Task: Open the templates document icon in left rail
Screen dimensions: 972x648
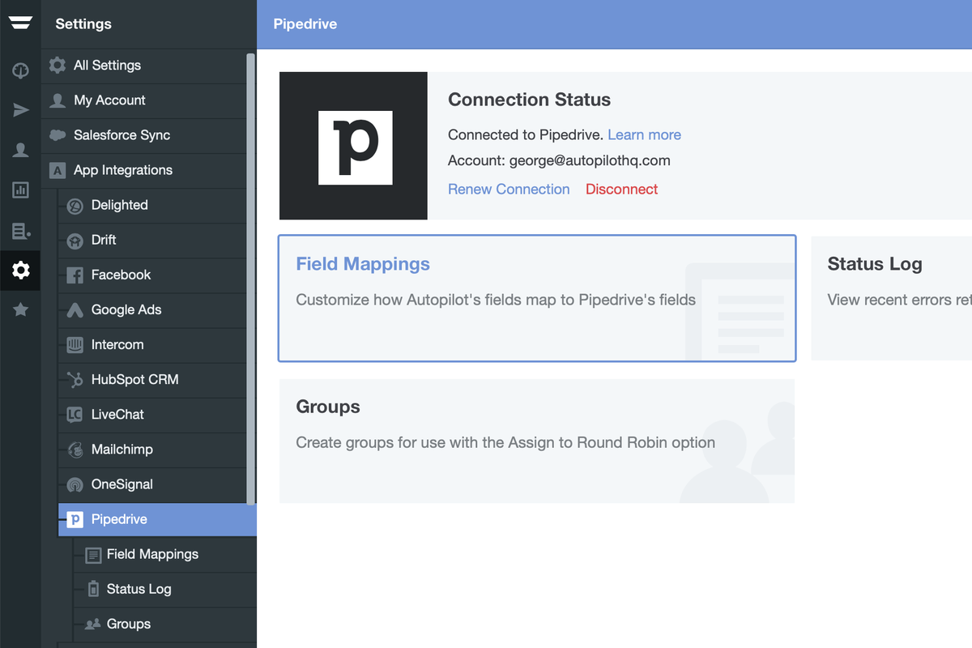Action: (20, 232)
